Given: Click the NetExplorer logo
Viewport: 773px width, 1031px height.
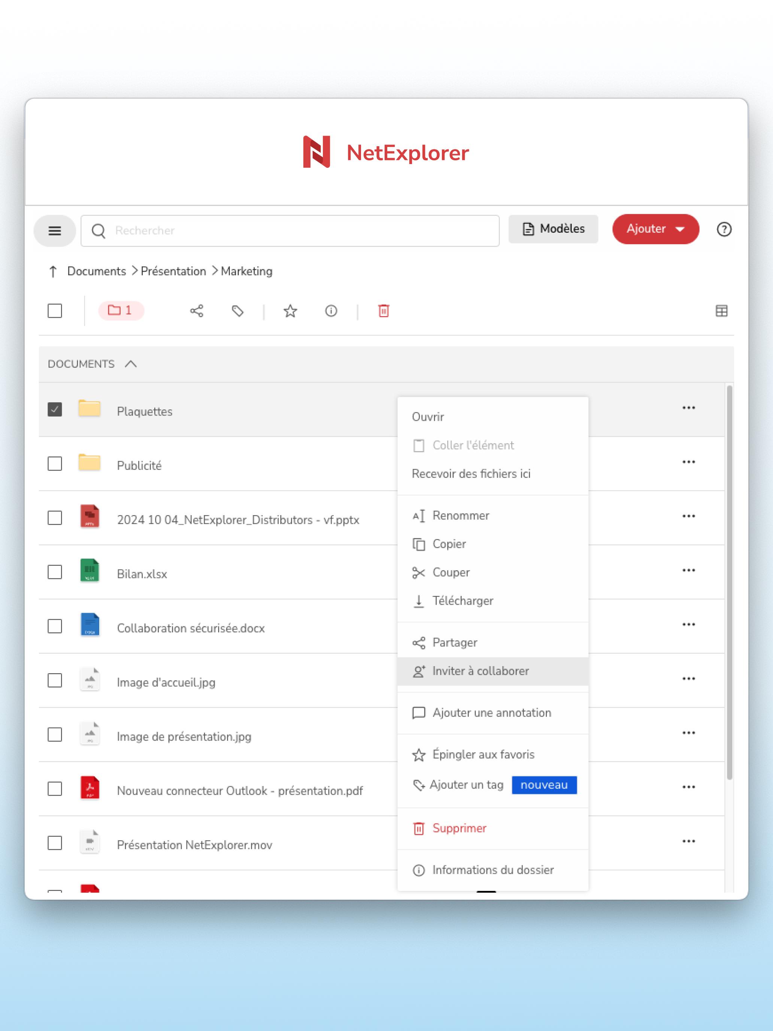Looking at the screenshot, I should click(x=386, y=152).
